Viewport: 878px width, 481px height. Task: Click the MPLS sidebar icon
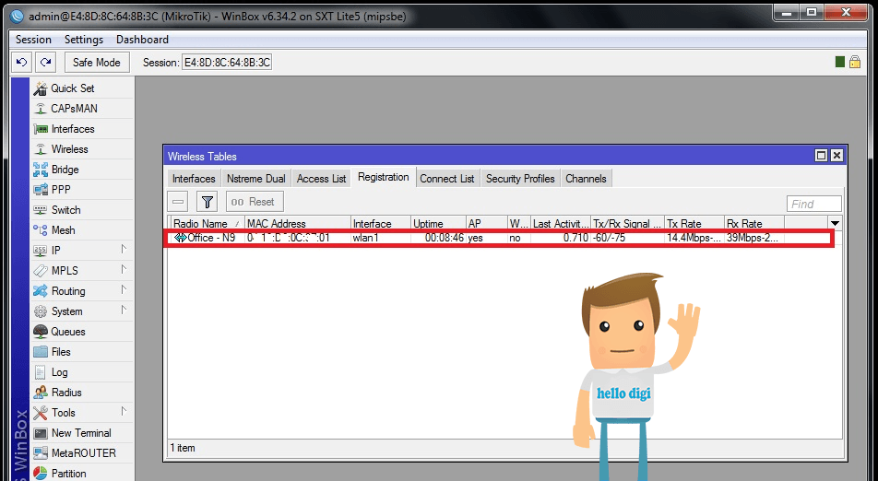point(41,271)
